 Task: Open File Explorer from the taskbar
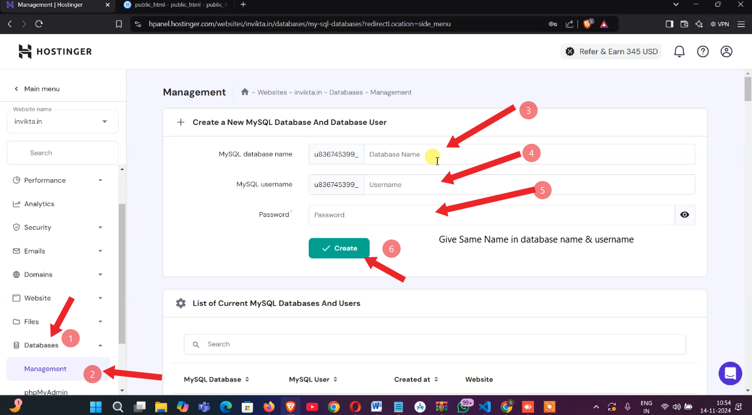(161, 406)
